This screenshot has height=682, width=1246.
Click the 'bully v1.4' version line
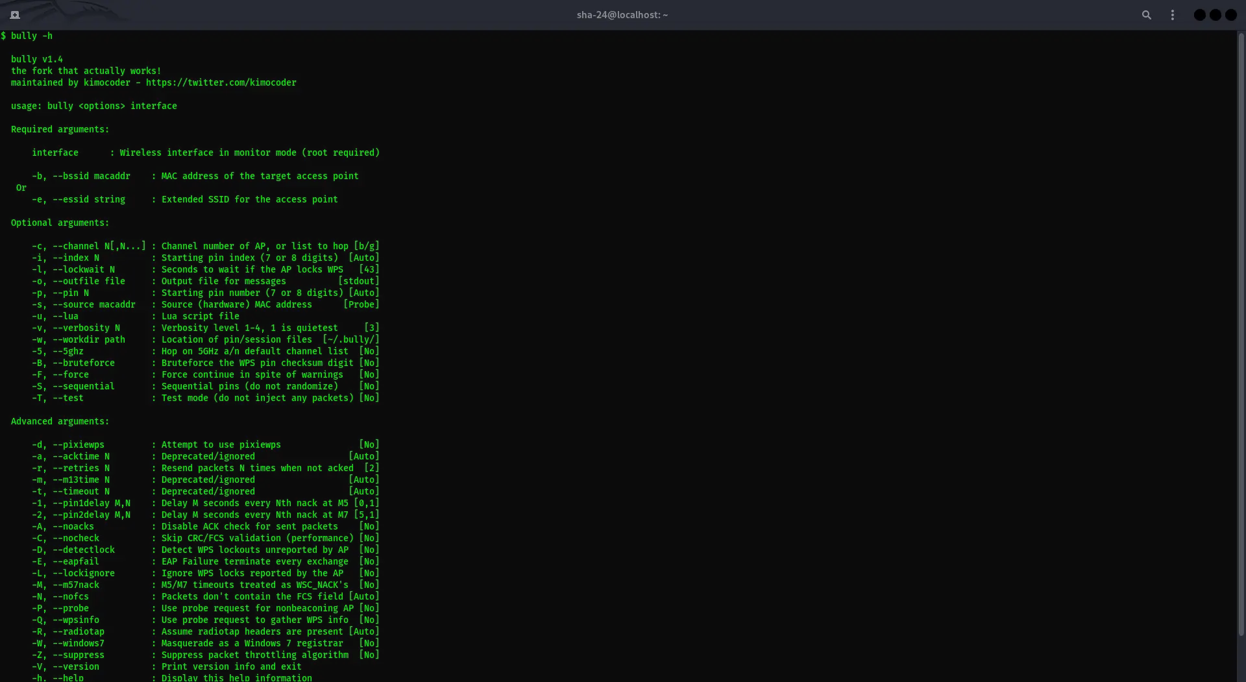click(37, 59)
